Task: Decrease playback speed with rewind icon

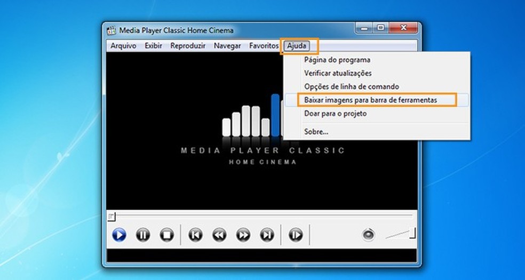Action: point(219,235)
